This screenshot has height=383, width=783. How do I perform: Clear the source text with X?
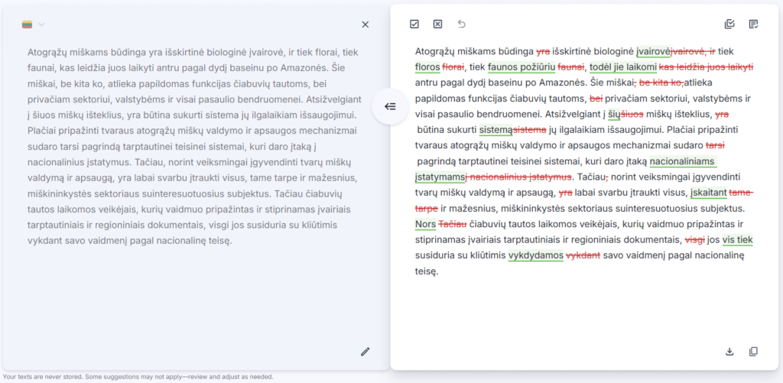[x=365, y=24]
